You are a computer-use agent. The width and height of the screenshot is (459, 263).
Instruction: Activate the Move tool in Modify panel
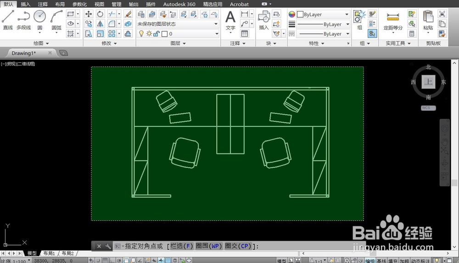tap(89, 14)
